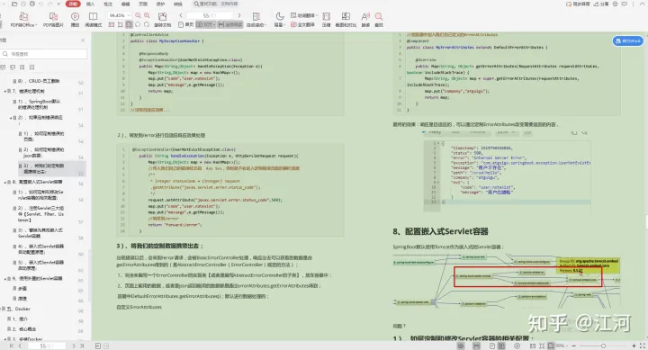Click the open folder icon in title bar
This screenshot has width=648, height=350.
click(14, 4)
